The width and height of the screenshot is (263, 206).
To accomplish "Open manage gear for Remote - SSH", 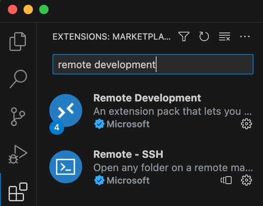I will (x=247, y=180).
